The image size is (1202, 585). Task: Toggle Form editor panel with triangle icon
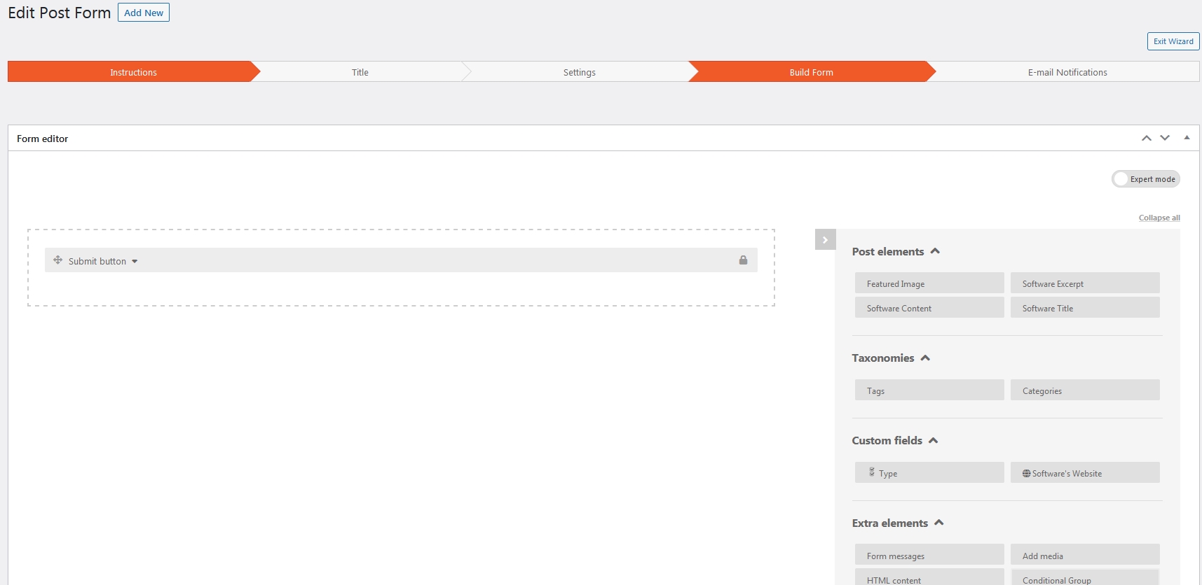tap(1187, 138)
